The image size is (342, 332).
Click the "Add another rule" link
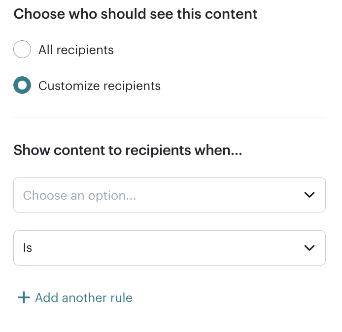click(83, 298)
